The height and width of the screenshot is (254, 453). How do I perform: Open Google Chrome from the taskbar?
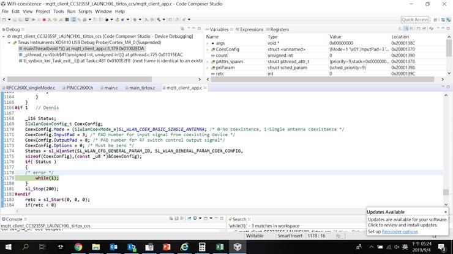point(78,247)
